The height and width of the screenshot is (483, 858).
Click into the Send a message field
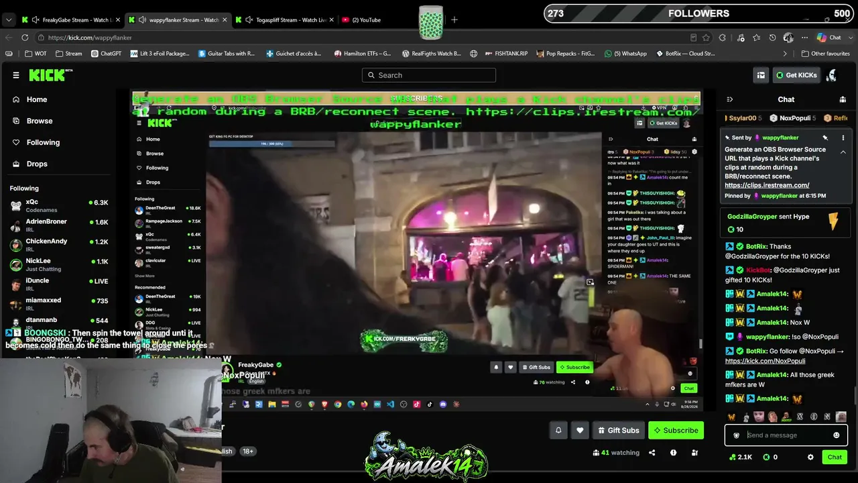pyautogui.click(x=786, y=435)
